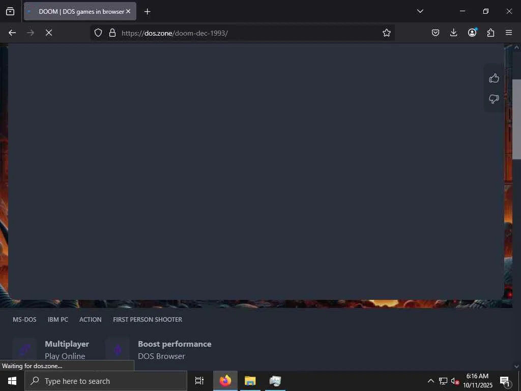This screenshot has width=521, height=391.
Task: Click the page vertical scrollbar thumb
Action: 517,119
